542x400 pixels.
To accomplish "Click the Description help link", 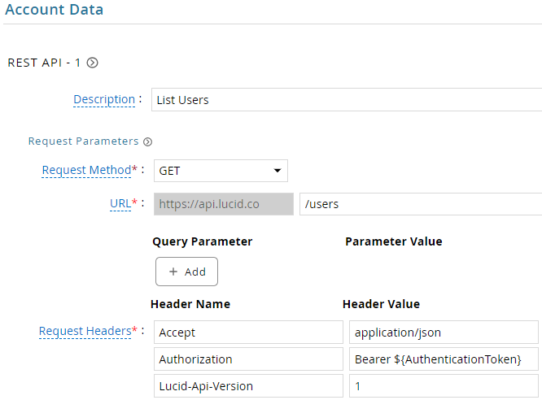I will pos(104,99).
